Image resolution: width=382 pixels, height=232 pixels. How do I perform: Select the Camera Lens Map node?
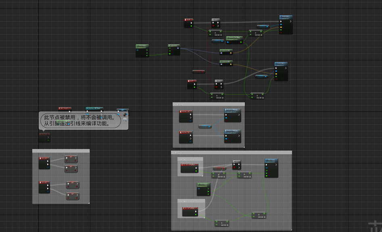pos(234,37)
